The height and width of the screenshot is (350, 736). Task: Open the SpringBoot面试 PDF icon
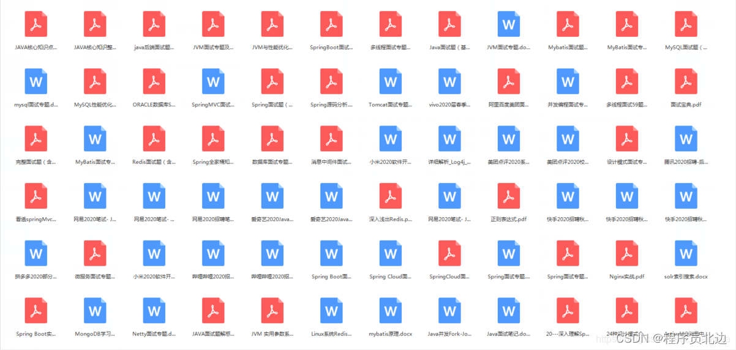tap(332, 24)
